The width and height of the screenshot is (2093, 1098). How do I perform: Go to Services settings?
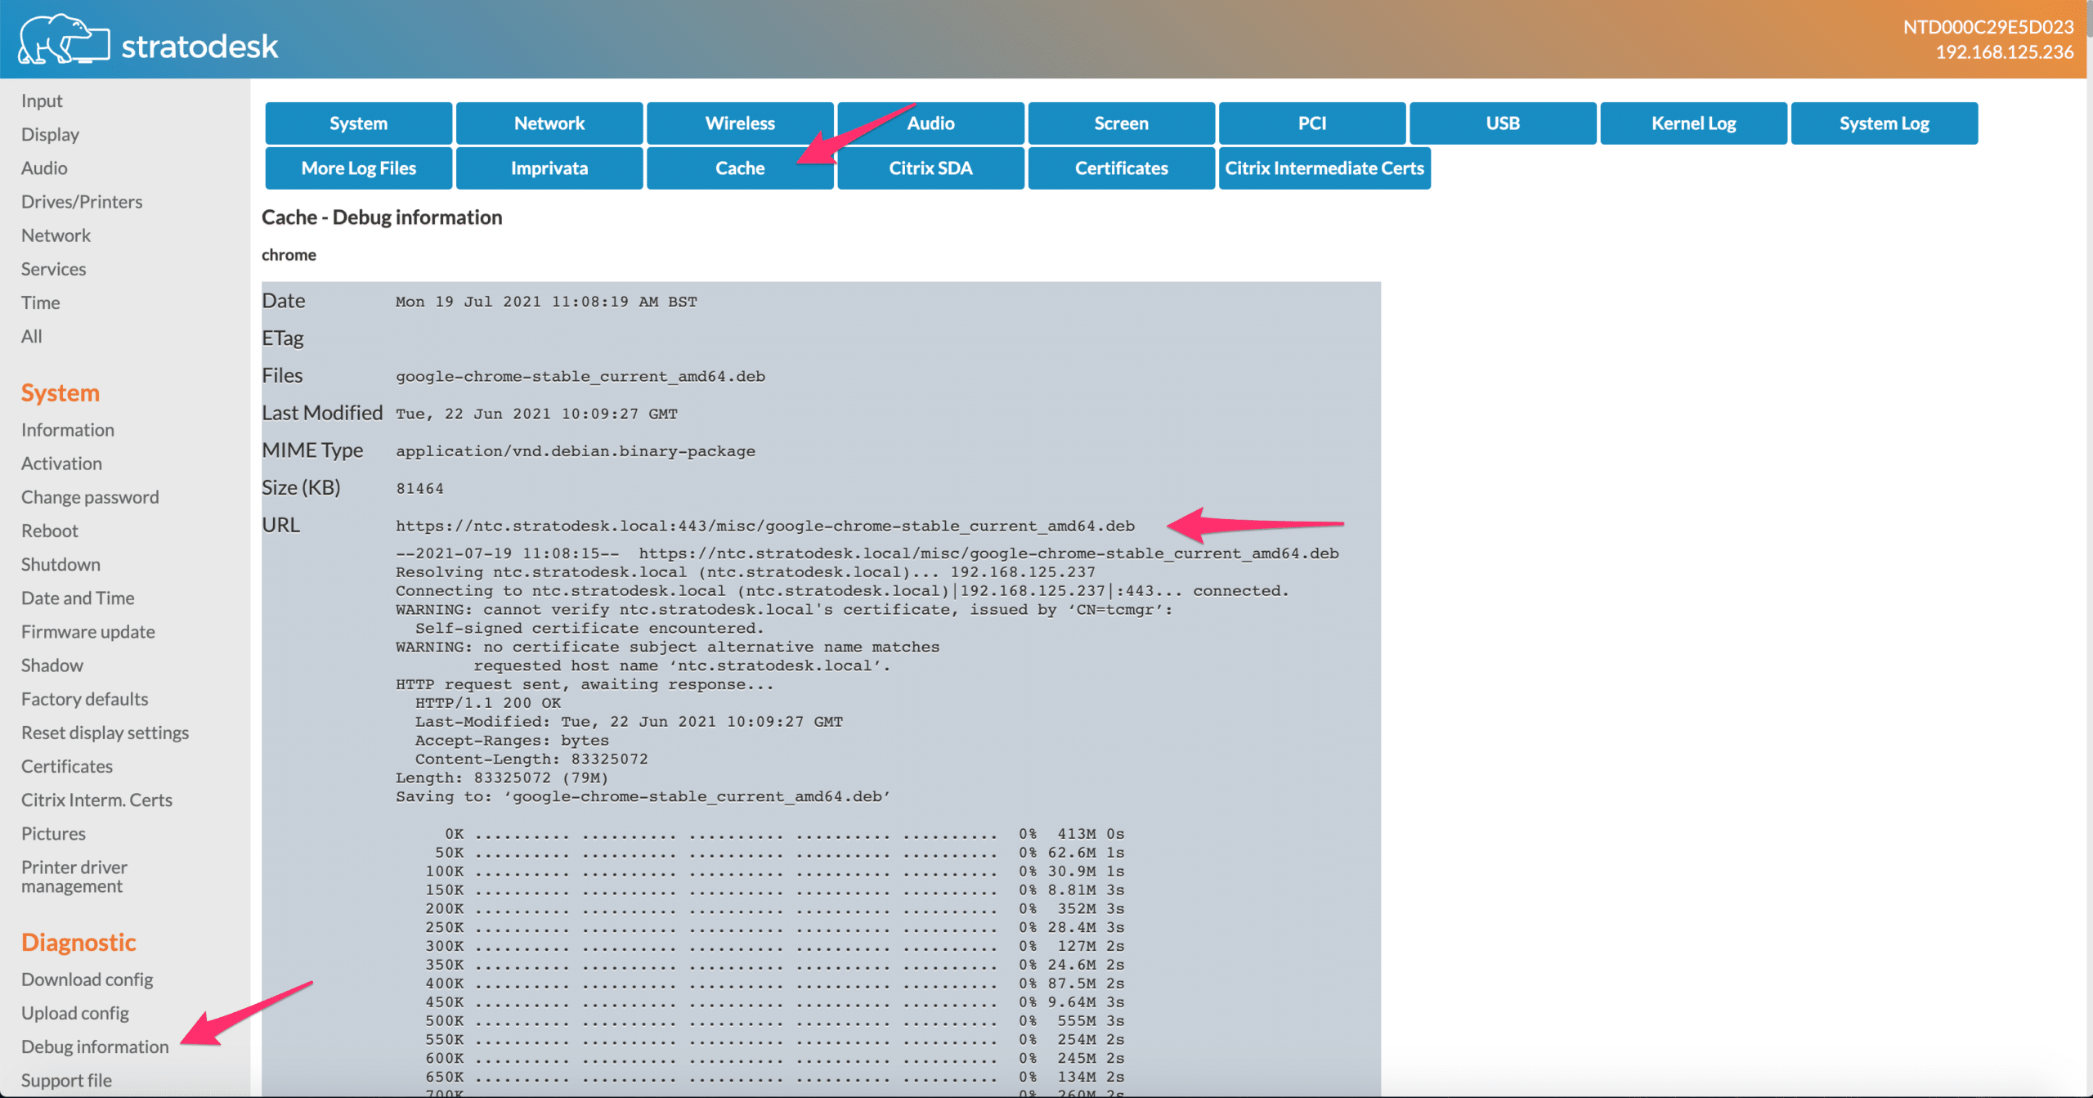tap(53, 269)
